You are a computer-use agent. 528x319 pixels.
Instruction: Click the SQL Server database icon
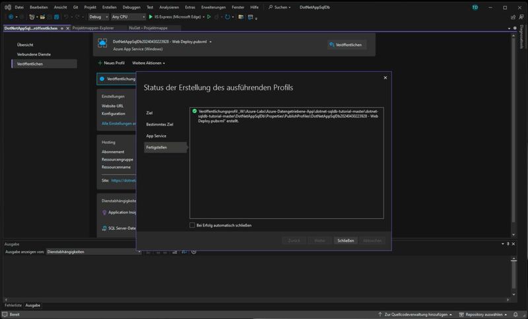(104, 229)
